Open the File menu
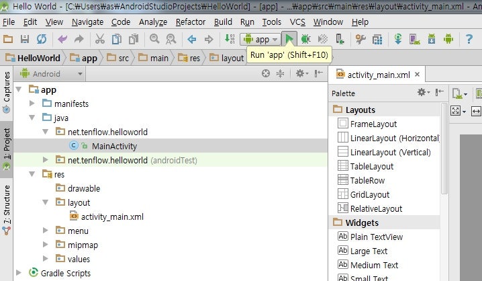The width and height of the screenshot is (482, 281). 9,22
